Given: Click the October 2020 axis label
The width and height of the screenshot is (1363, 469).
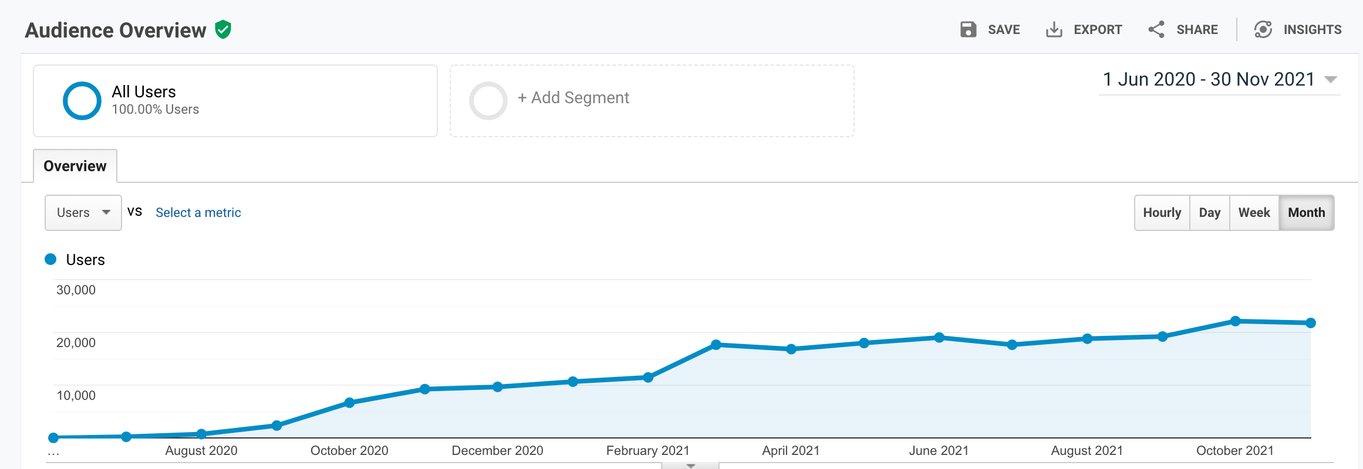Looking at the screenshot, I should tap(349, 450).
